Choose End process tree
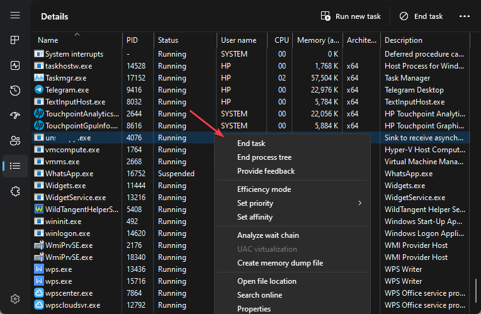The image size is (481, 314). (264, 157)
